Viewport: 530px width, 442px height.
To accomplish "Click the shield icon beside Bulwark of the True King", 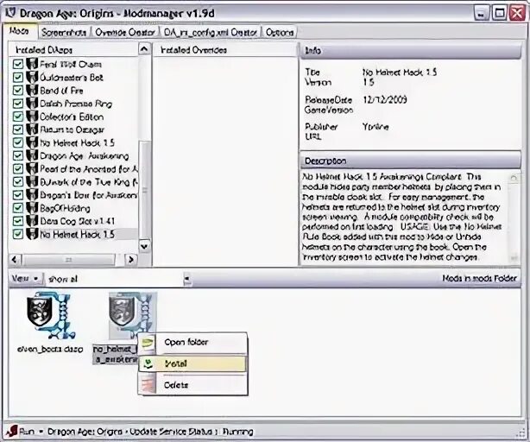I will (x=32, y=181).
